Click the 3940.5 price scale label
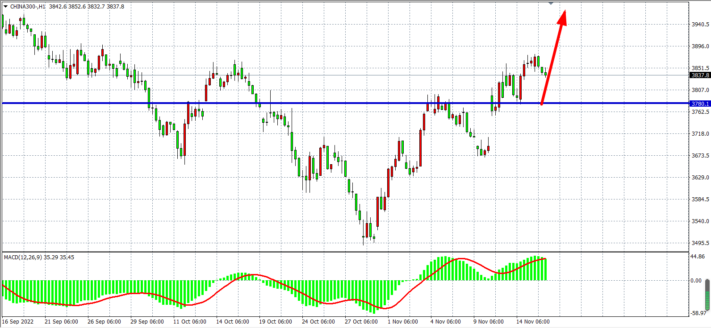This screenshot has height=328, width=711. tap(700, 25)
